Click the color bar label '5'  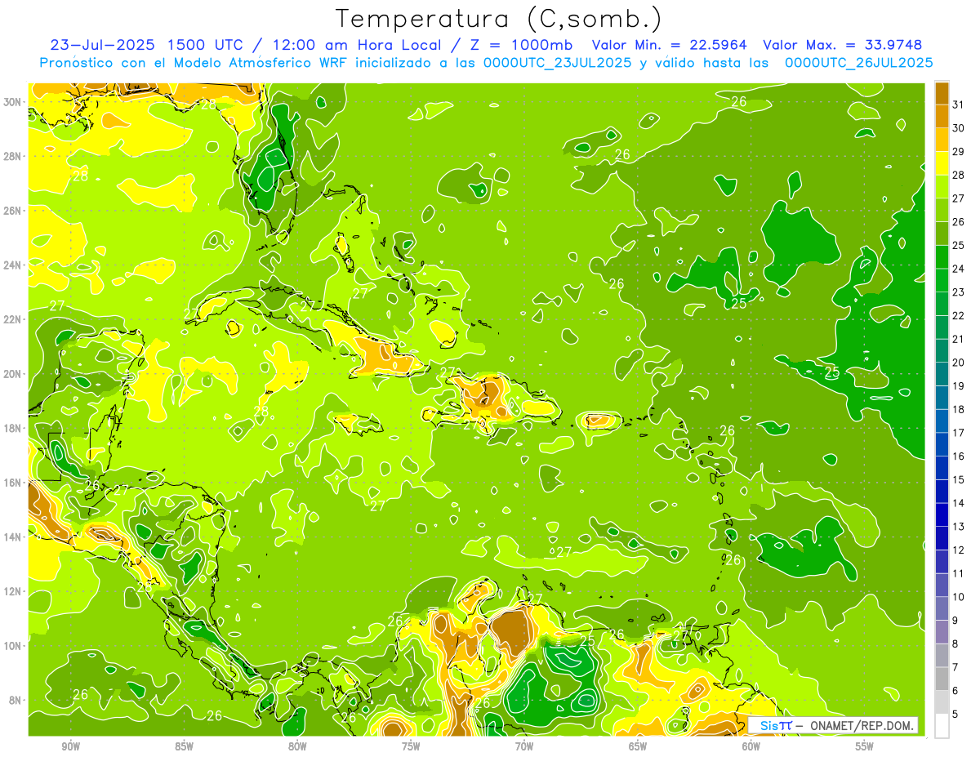pos(955,715)
